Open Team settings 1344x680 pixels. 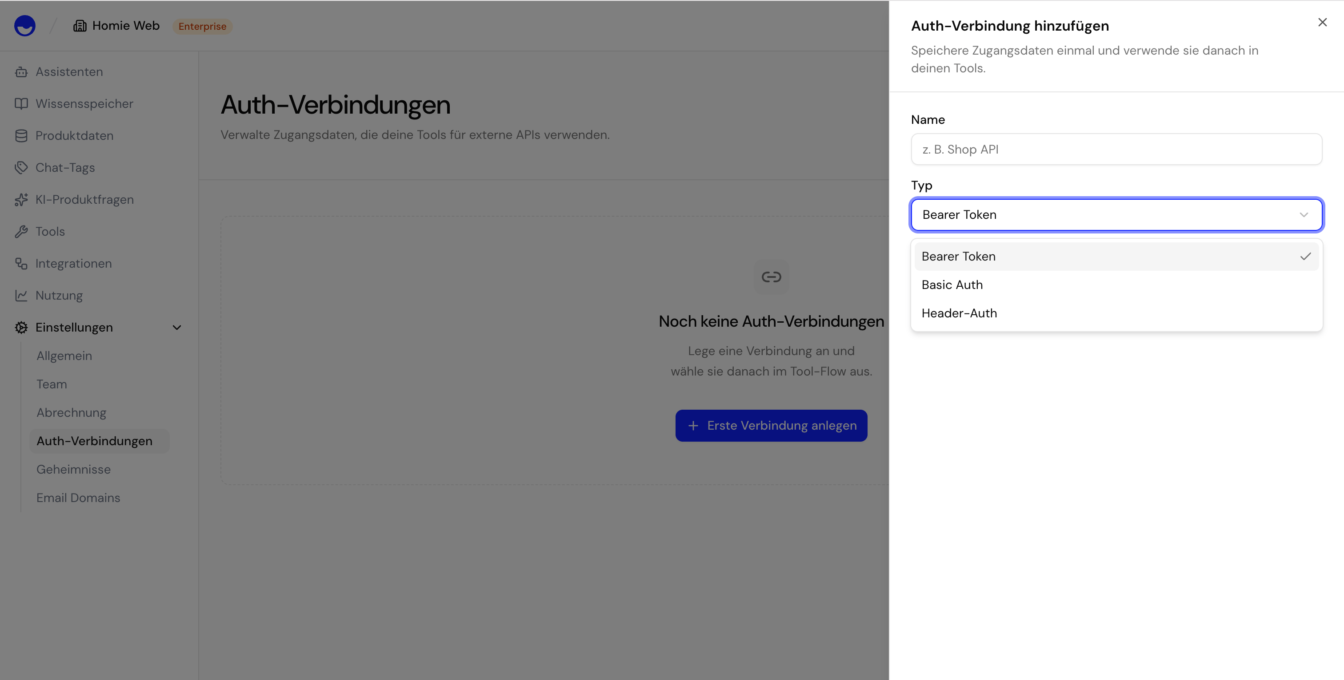[52, 384]
